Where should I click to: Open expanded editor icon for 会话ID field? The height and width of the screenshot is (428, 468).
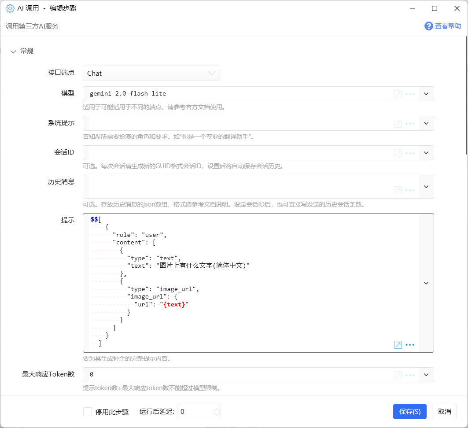tap(398, 153)
